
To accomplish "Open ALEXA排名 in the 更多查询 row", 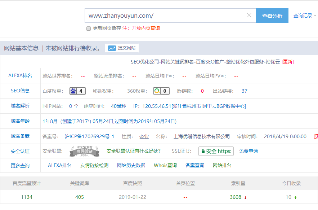I will coord(60,166).
